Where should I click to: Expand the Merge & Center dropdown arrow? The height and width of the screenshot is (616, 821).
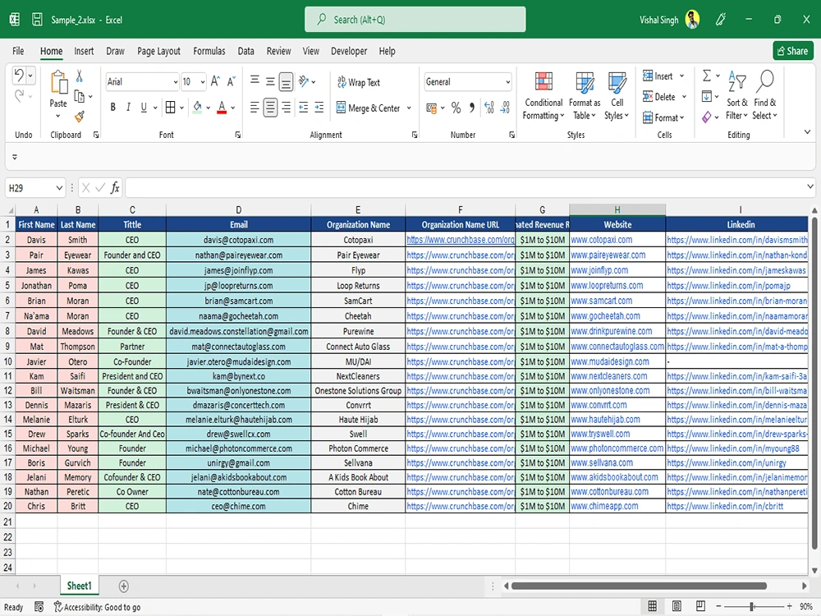[x=409, y=108]
